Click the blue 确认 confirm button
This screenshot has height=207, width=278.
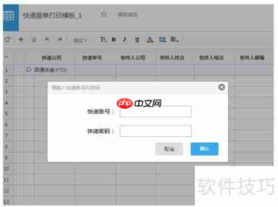pos(205,149)
